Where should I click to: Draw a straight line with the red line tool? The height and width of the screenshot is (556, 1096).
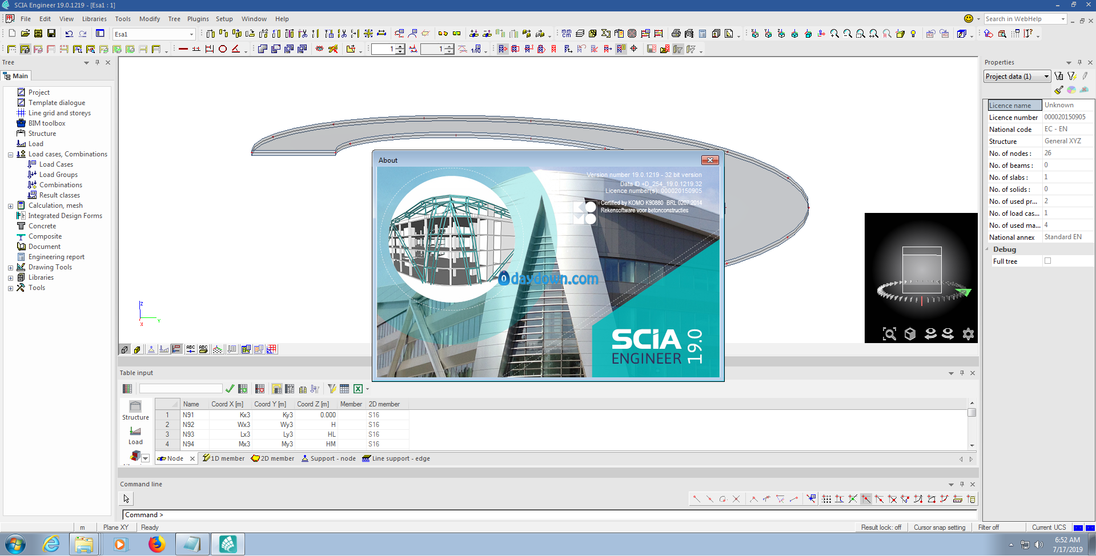point(183,49)
